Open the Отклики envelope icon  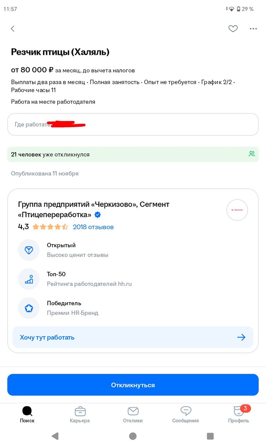(x=133, y=412)
